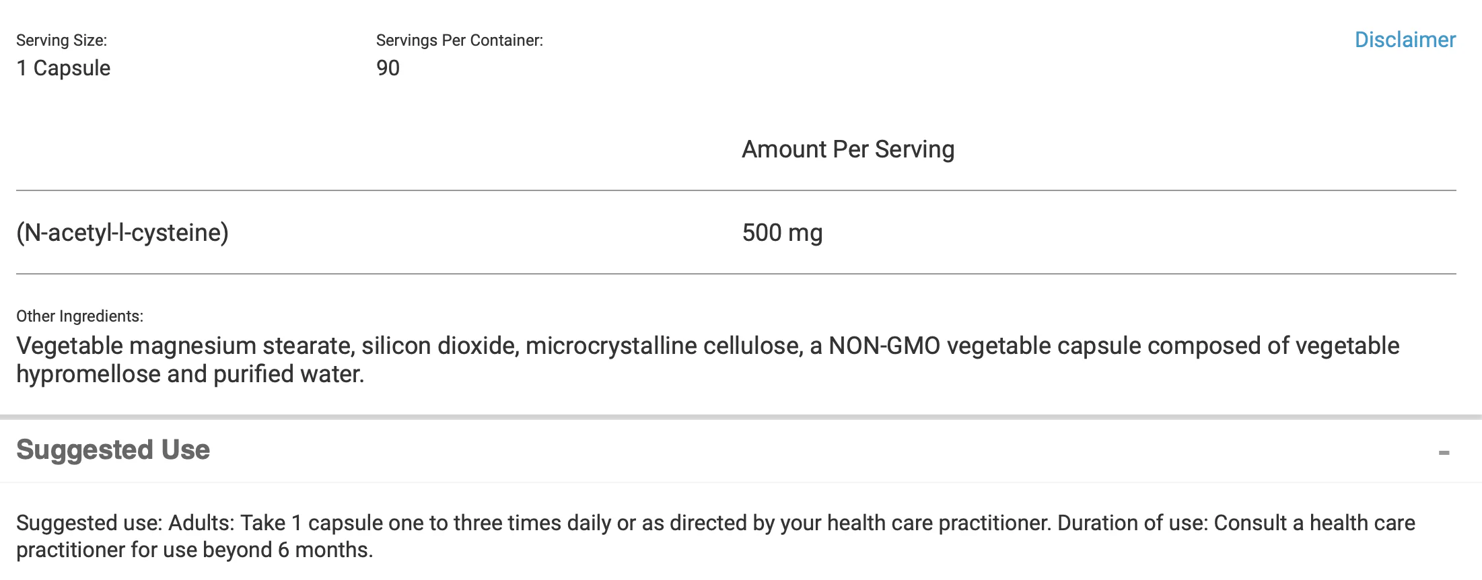Click the 1 Capsule serving value

tap(63, 68)
